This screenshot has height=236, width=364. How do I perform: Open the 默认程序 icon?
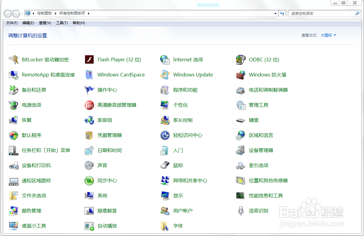point(14,135)
